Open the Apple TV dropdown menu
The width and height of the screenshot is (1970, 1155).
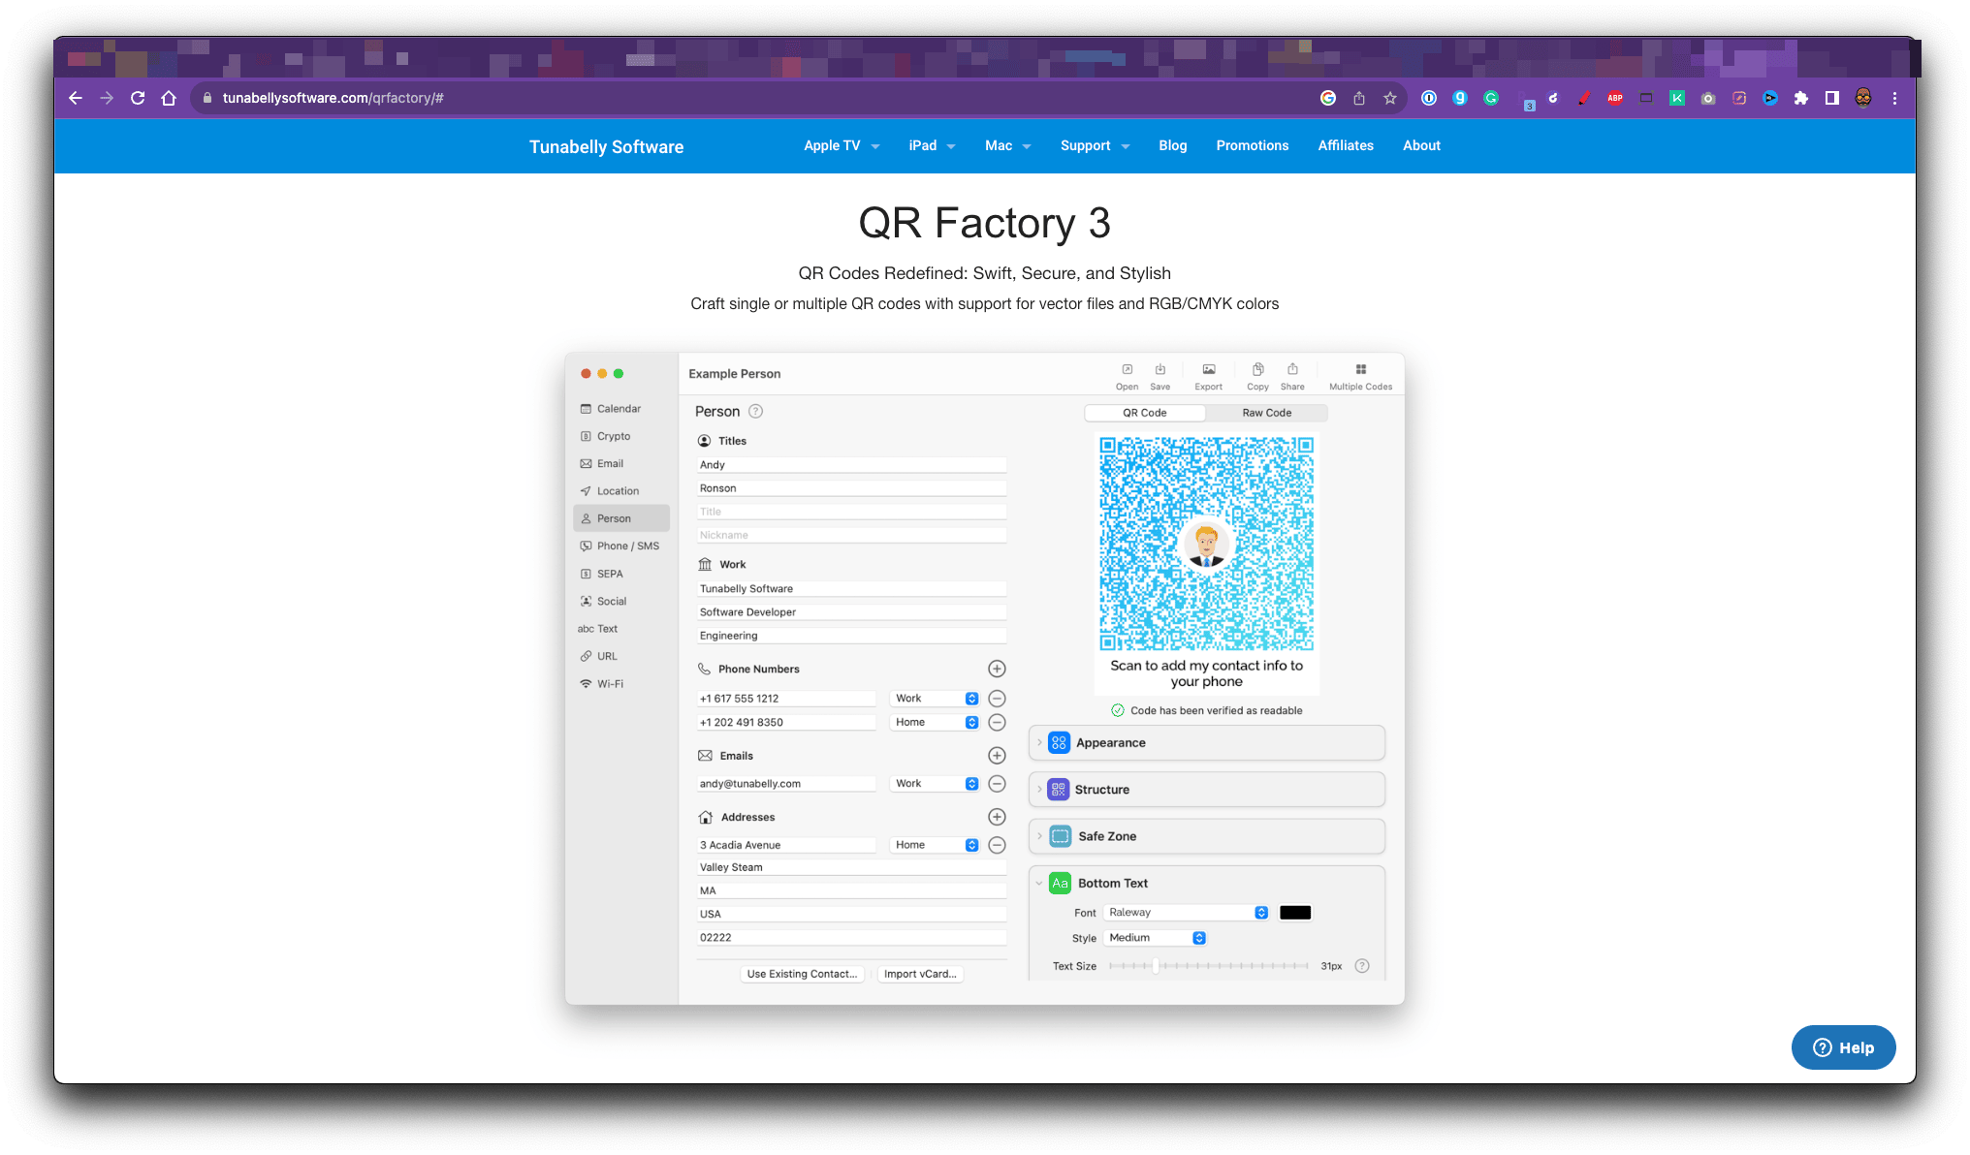click(841, 145)
